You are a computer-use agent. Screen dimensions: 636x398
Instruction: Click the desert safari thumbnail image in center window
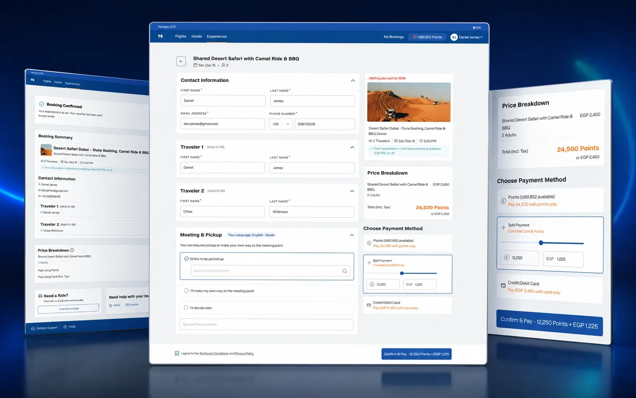coord(409,102)
